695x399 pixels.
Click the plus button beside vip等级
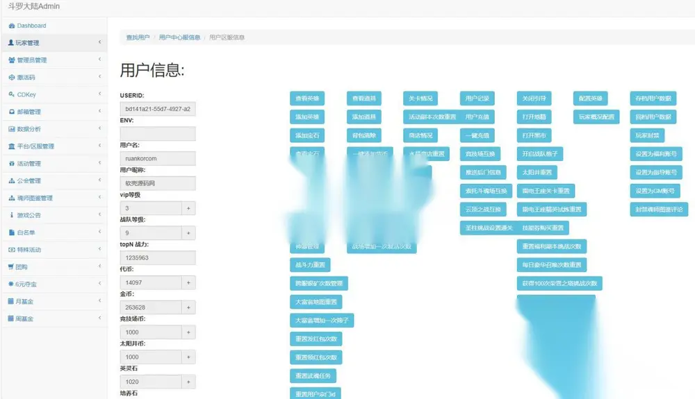pyautogui.click(x=188, y=208)
